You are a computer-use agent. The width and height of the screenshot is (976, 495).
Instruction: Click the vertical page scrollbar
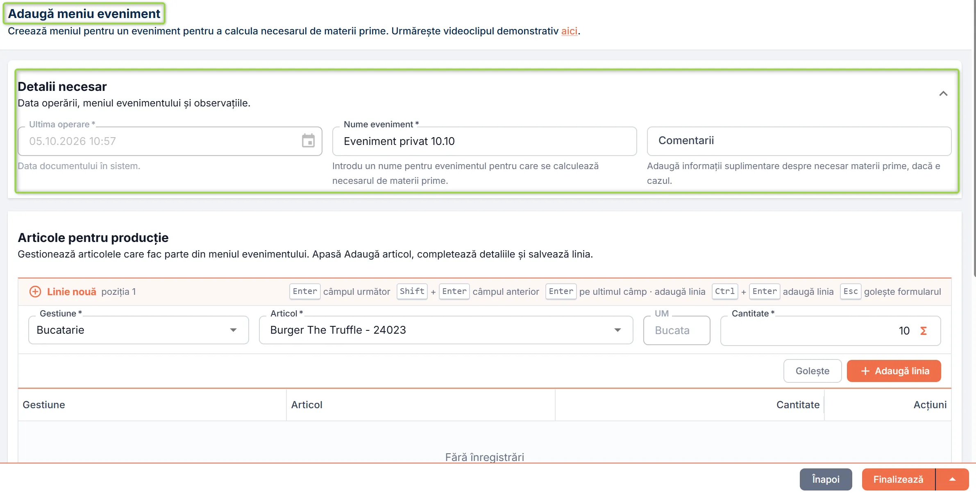[x=974, y=139]
